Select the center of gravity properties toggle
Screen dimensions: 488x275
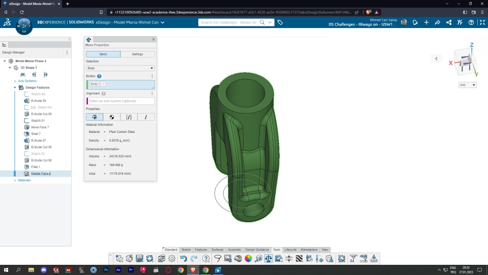[x=112, y=117]
